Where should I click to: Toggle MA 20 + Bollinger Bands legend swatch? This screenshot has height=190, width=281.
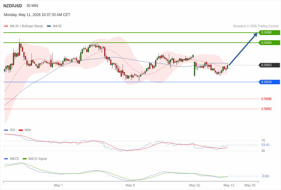pos(6,26)
